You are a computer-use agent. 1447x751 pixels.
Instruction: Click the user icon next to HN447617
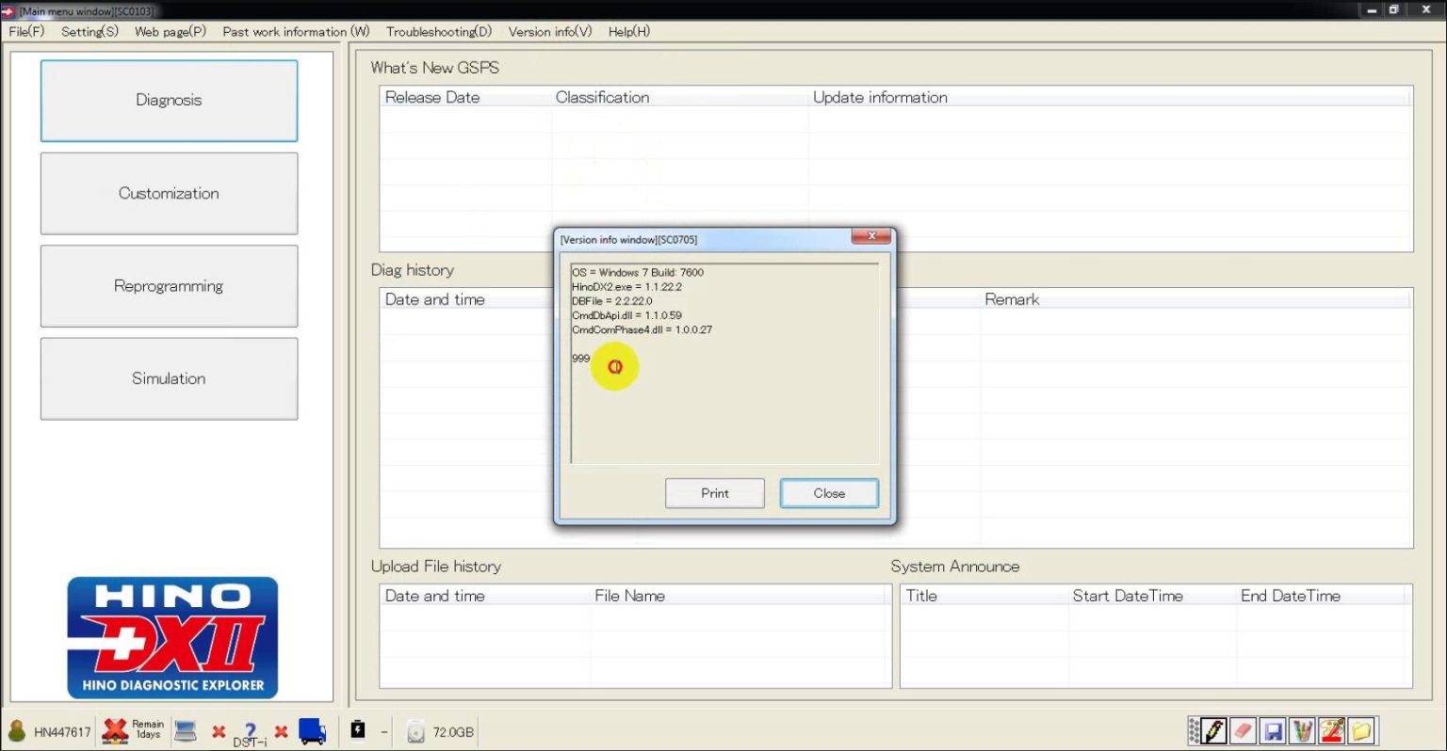point(16,730)
